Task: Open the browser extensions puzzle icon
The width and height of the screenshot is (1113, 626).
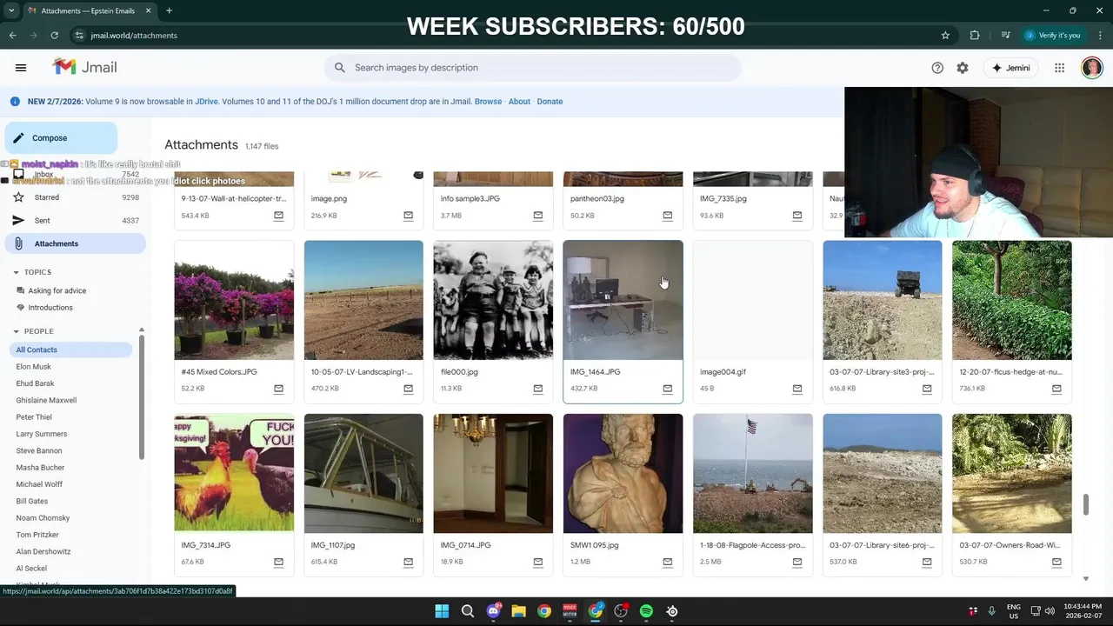Action: pos(975,36)
